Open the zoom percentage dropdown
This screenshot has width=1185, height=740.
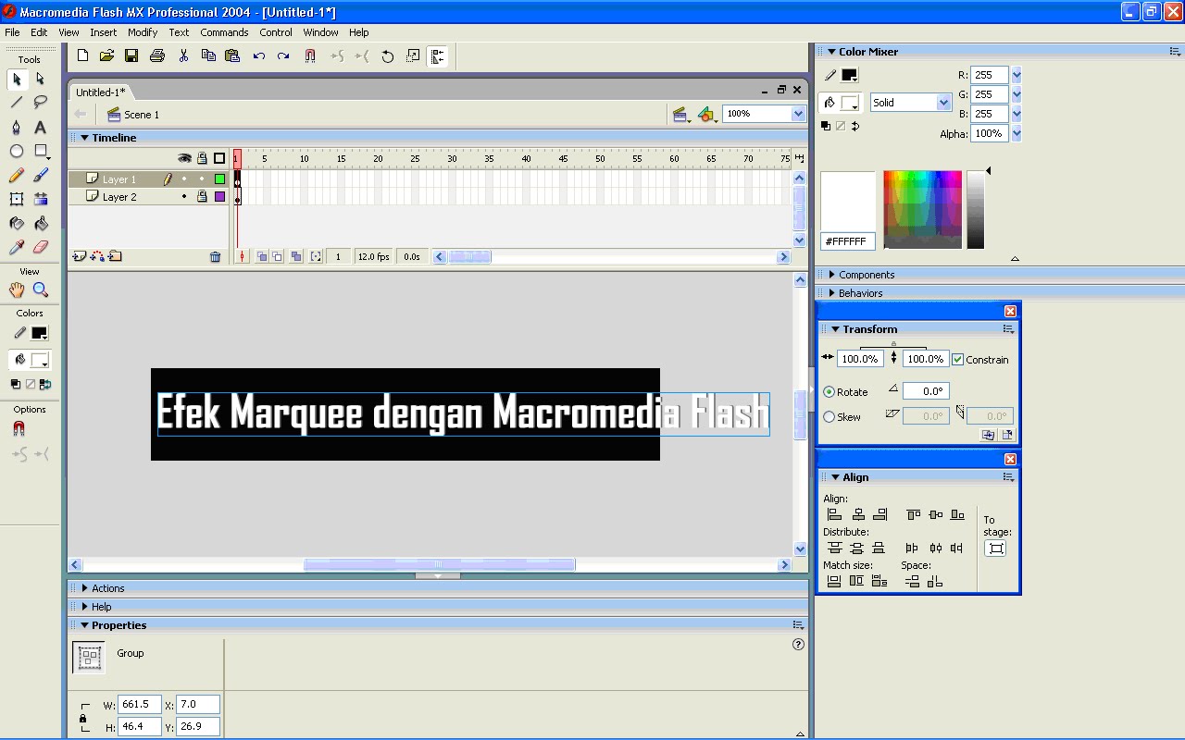(798, 114)
